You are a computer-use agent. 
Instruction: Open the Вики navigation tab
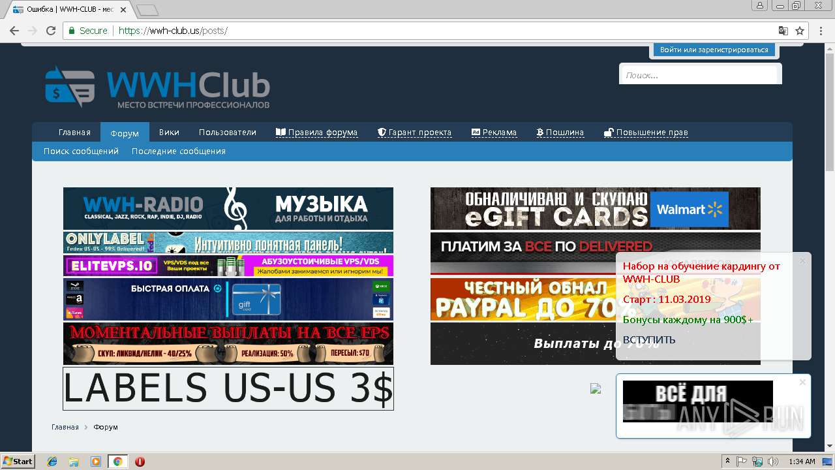pyautogui.click(x=169, y=132)
